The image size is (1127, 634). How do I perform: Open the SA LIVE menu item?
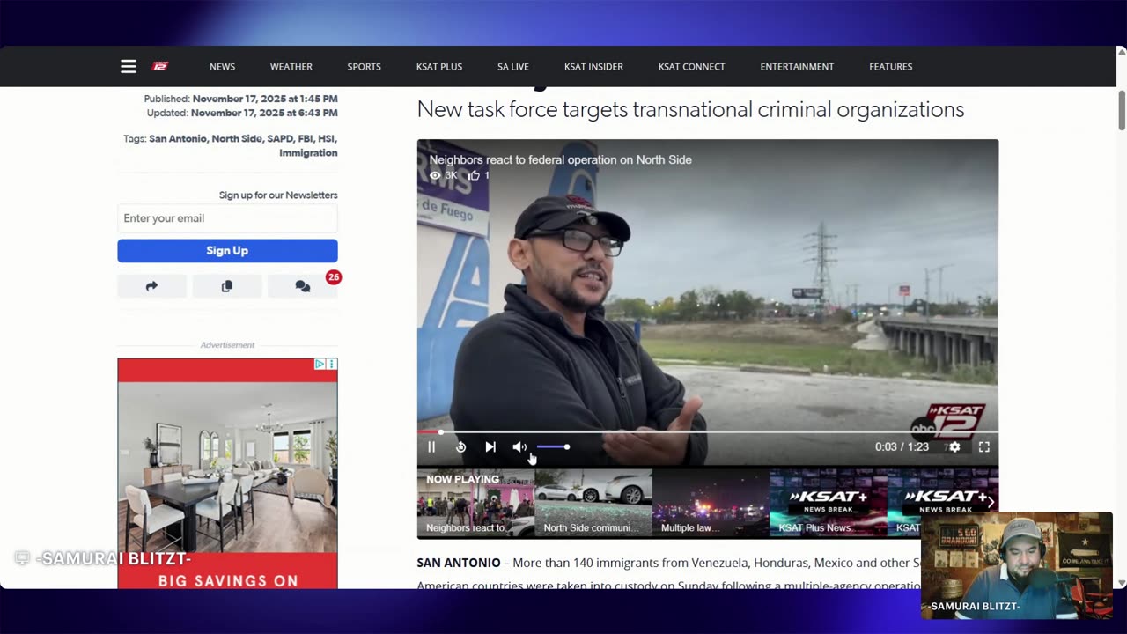point(513,67)
